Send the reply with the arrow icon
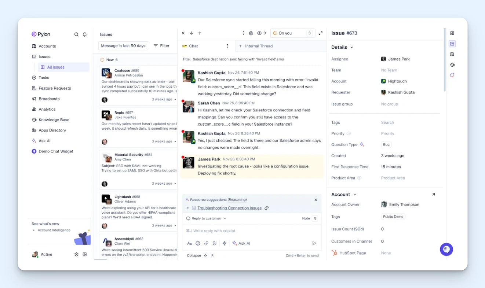This screenshot has width=485, height=288. pyautogui.click(x=314, y=243)
